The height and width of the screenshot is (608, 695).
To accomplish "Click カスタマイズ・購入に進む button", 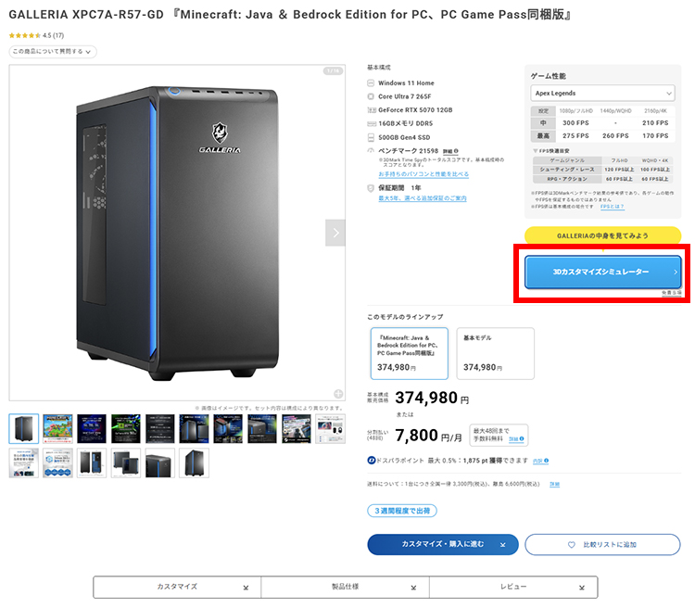I will 442,544.
